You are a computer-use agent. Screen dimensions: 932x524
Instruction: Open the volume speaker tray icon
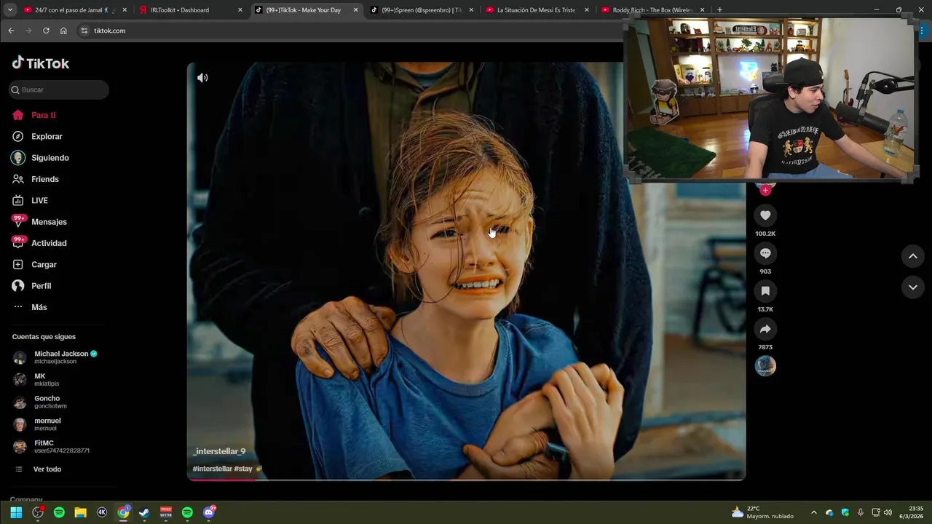pyautogui.click(x=888, y=512)
